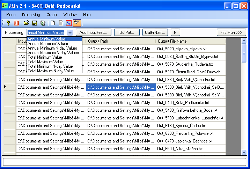Viewport: 250px width, 169px height.
Task: Click cell Out_5330_Biely Váh_Východná_SelD
Action: pyautogui.click(x=191, y=87)
